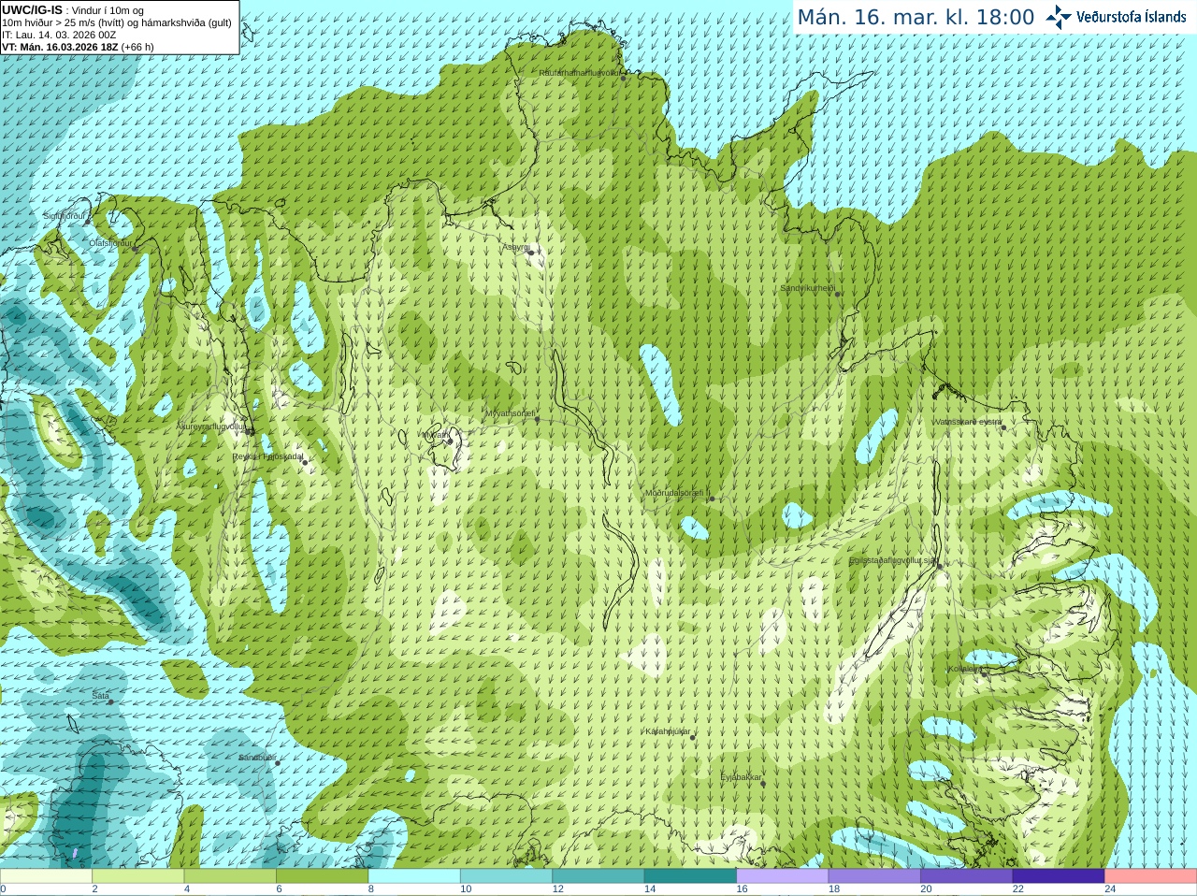The width and height of the screenshot is (1197, 896).
Task: Click the '10m hviður > 25 m/s' description line
Action: point(117,22)
